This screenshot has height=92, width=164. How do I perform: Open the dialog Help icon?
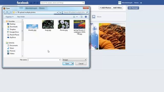tap(86, 17)
